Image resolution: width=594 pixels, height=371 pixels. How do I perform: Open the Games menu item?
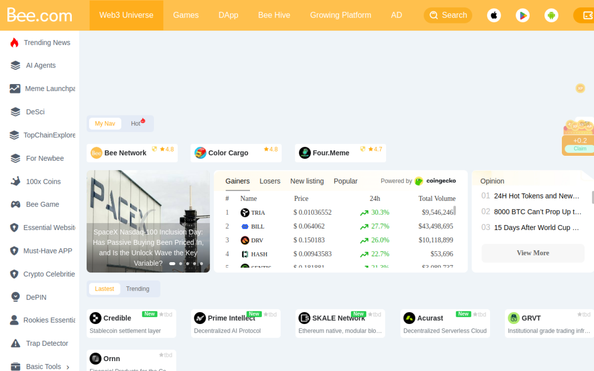pos(186,15)
